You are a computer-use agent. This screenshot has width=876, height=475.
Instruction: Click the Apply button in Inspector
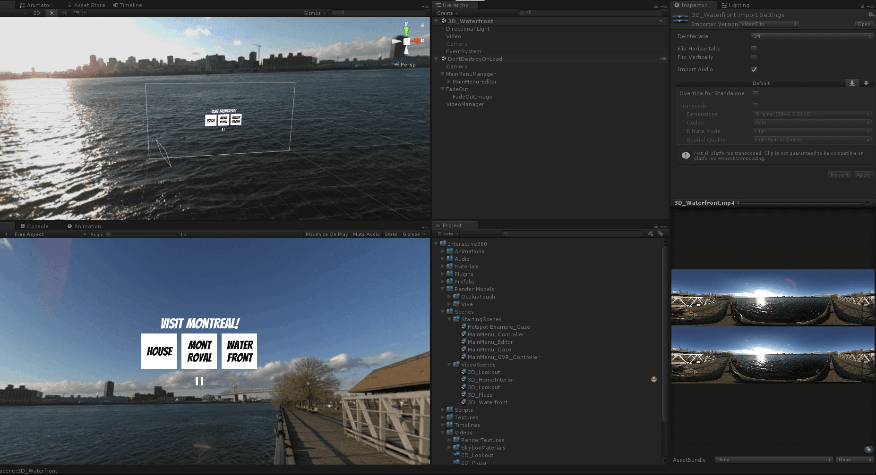tap(864, 175)
